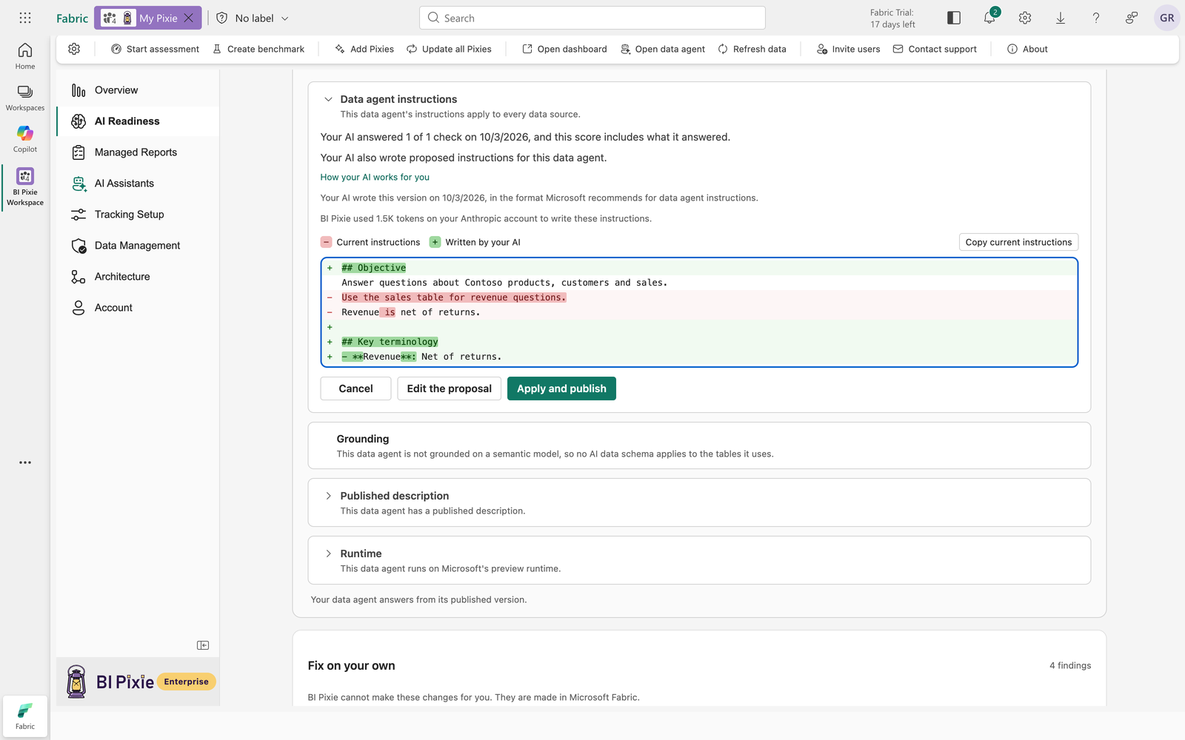Click Create benchmark in the toolbar
Screen dimensions: 1185x740
[258, 49]
